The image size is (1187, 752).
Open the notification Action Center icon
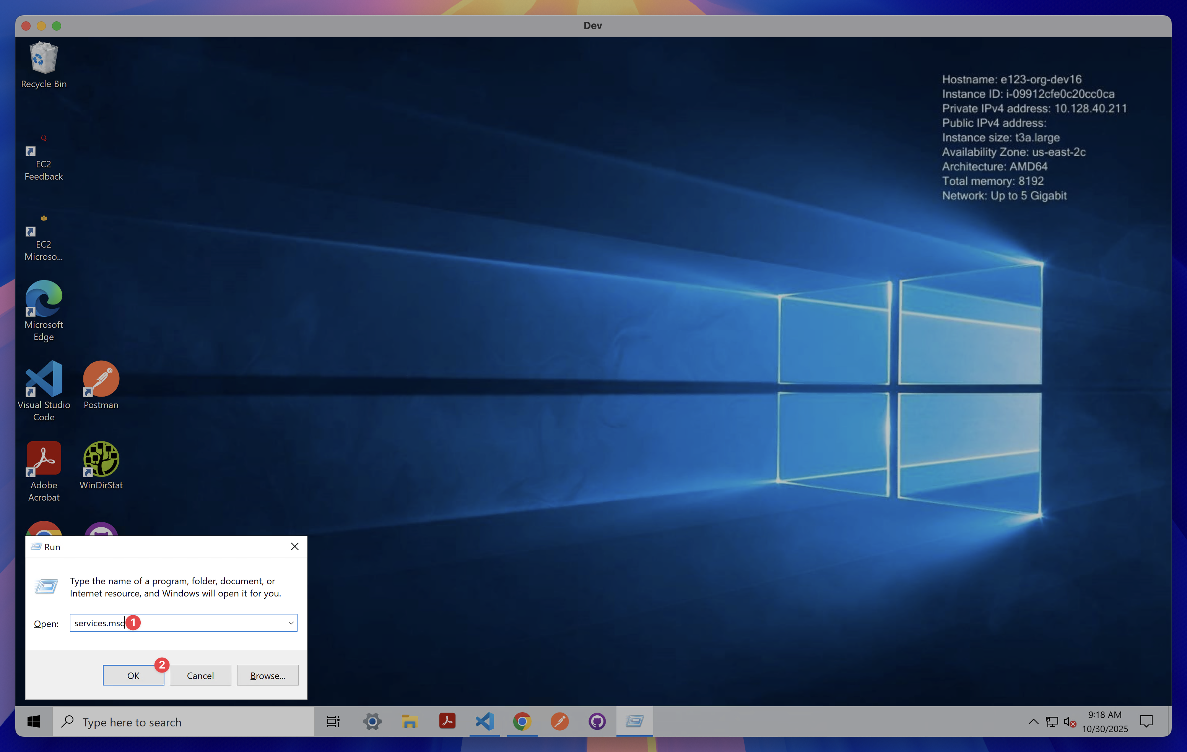(x=1146, y=722)
